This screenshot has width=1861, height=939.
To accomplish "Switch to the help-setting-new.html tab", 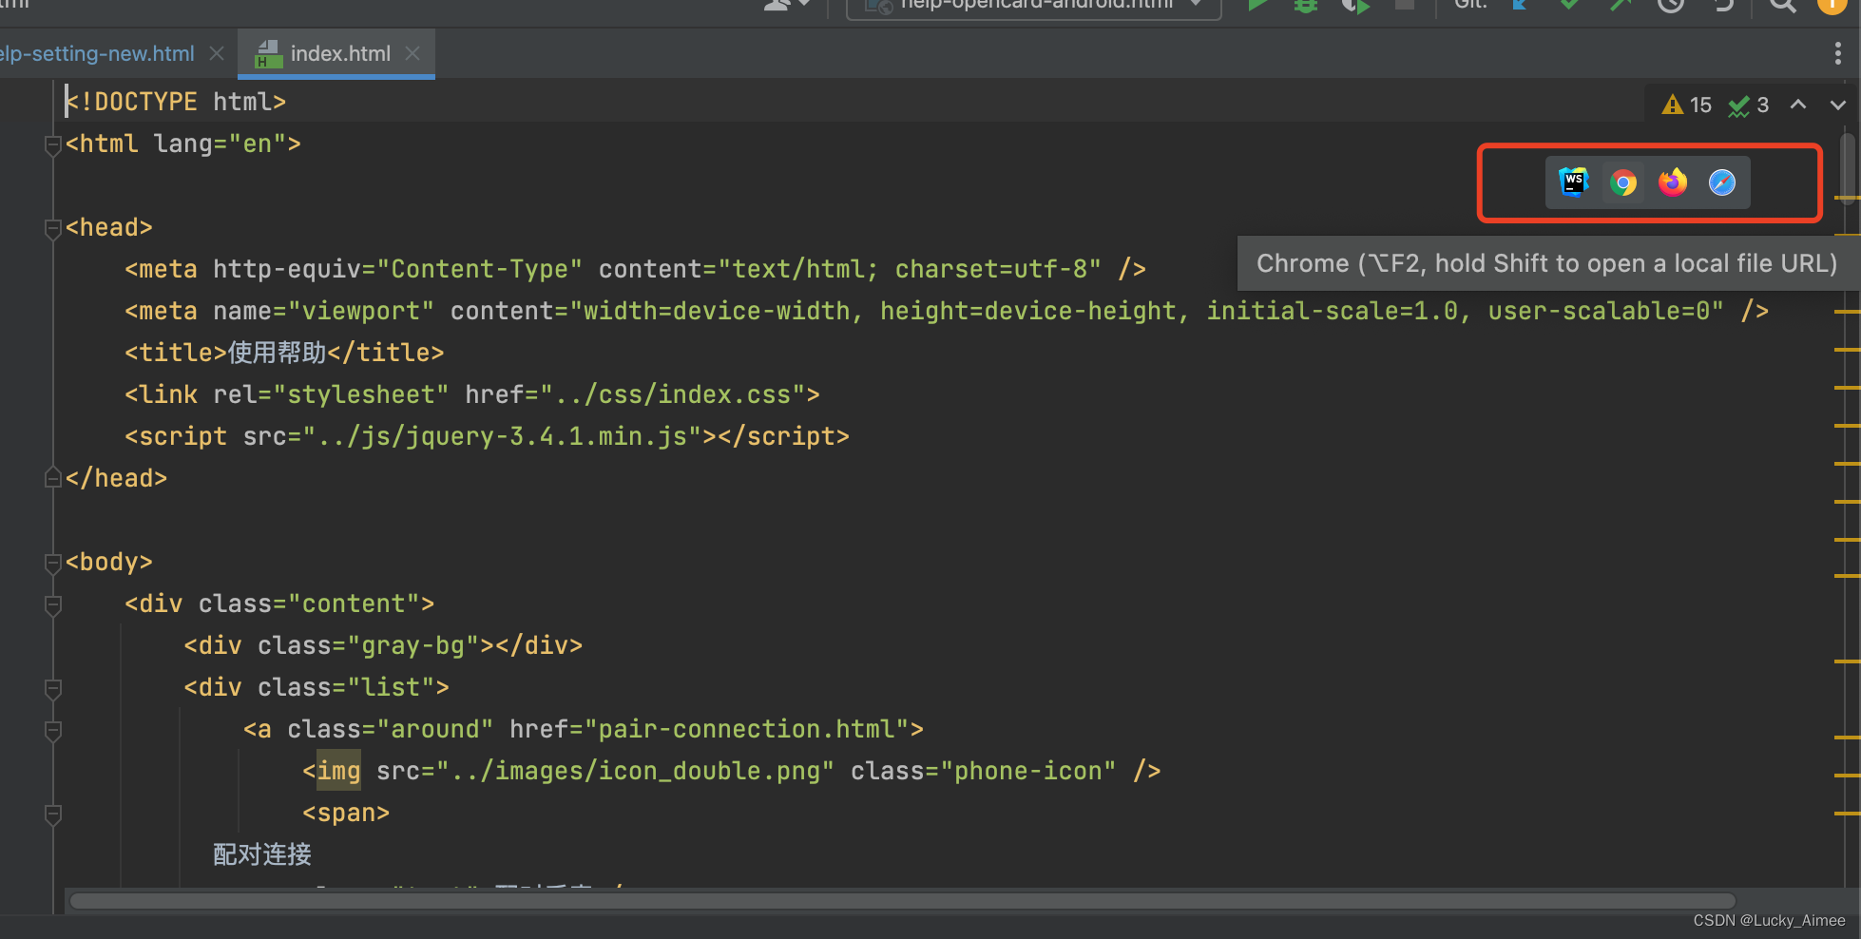I will tap(95, 53).
